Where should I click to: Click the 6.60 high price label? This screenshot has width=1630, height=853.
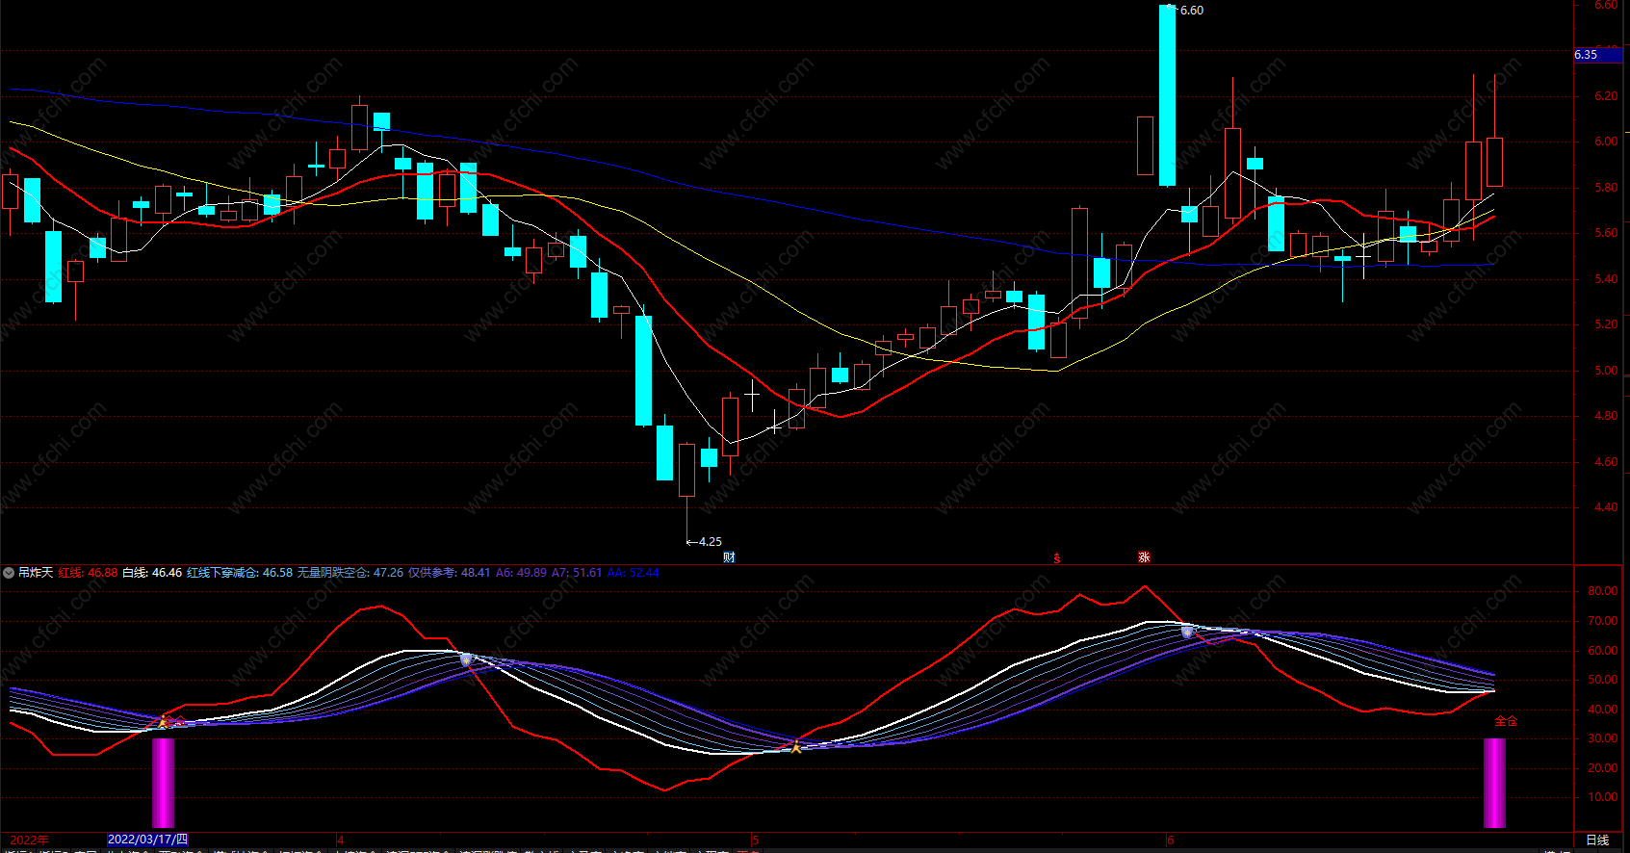(1192, 11)
